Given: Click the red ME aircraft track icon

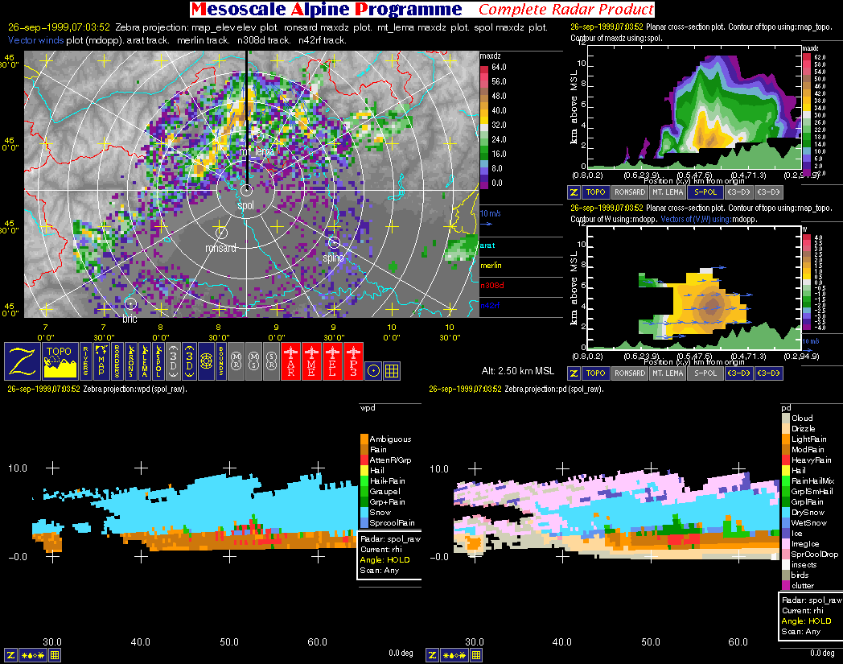Looking at the screenshot, I should pyautogui.click(x=311, y=361).
